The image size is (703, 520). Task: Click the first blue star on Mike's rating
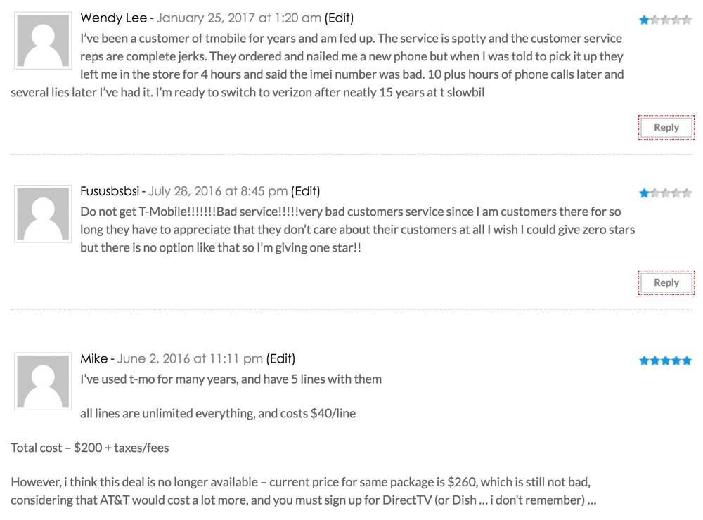click(x=644, y=360)
